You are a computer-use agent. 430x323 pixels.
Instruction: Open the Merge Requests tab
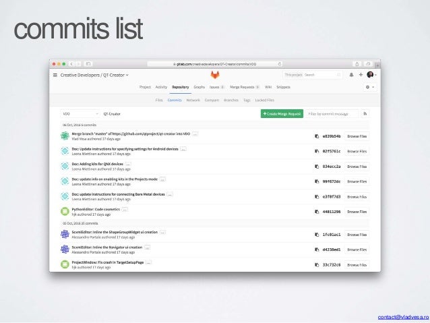tap(245, 87)
